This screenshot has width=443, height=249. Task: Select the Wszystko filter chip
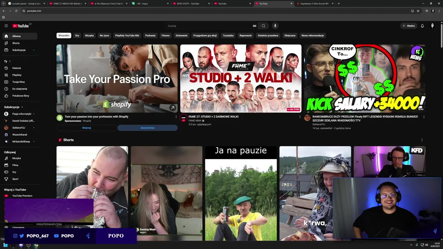[x=64, y=35]
